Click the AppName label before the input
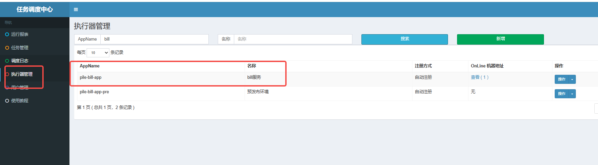The width and height of the screenshot is (598, 165). 87,39
